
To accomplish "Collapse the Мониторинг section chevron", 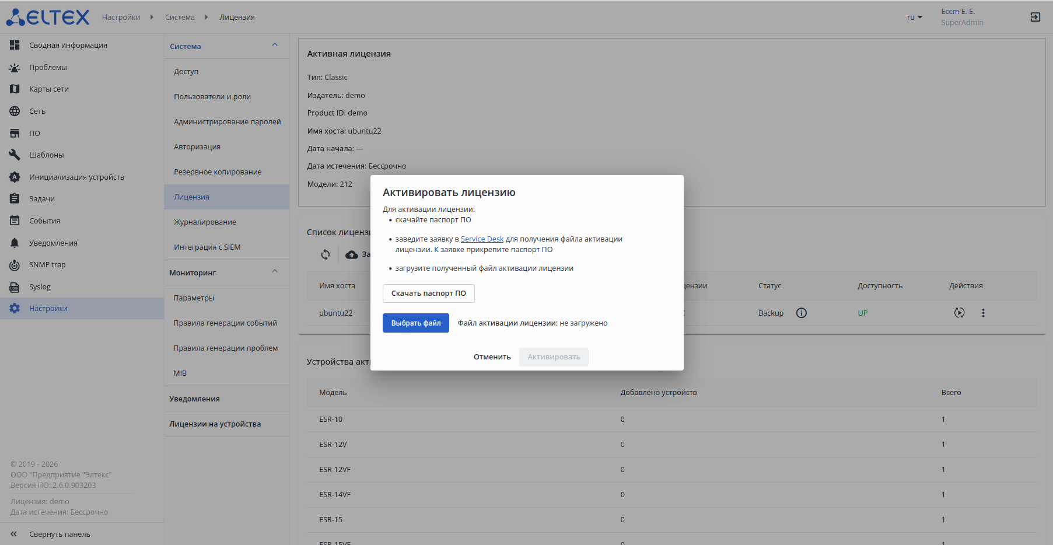I will [275, 272].
